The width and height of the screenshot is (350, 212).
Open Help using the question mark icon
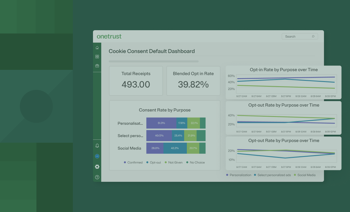tap(97, 177)
